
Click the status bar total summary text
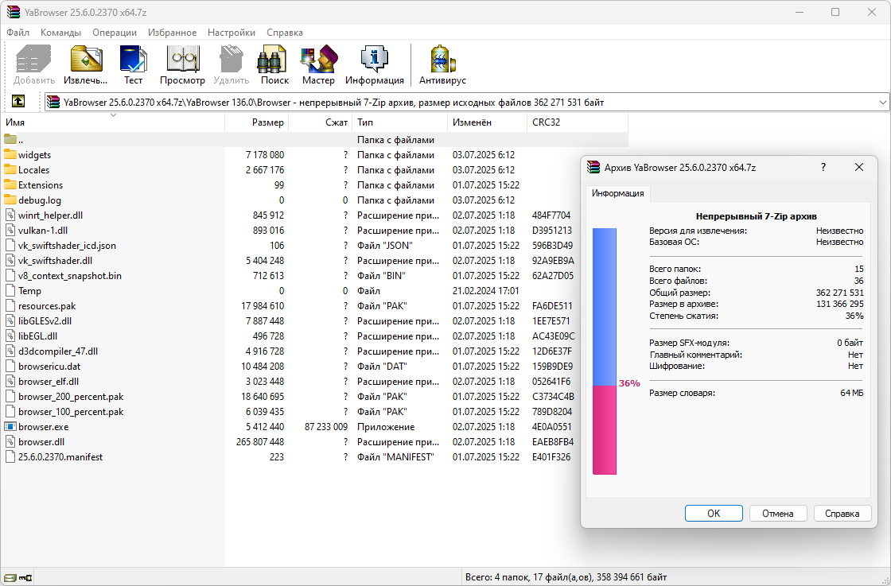pyautogui.click(x=566, y=577)
